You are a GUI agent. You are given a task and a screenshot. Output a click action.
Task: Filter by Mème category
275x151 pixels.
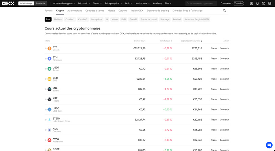(114, 20)
